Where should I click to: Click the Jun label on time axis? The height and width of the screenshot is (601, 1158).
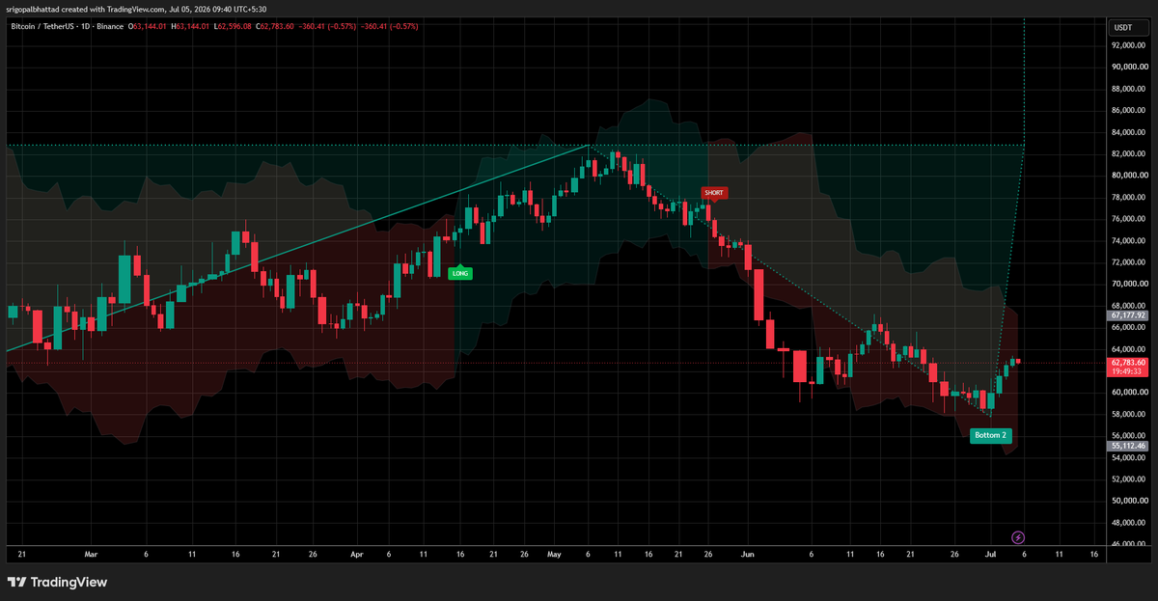coord(746,555)
